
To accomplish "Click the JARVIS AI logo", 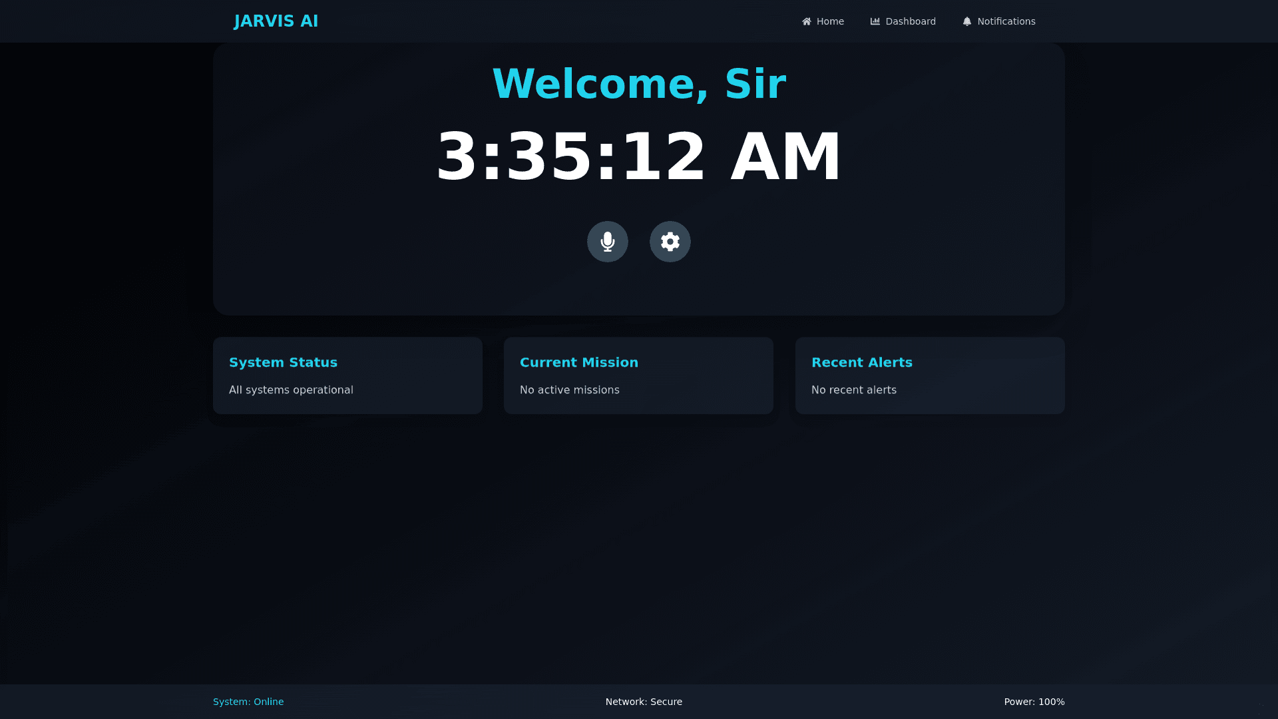I will point(276,21).
